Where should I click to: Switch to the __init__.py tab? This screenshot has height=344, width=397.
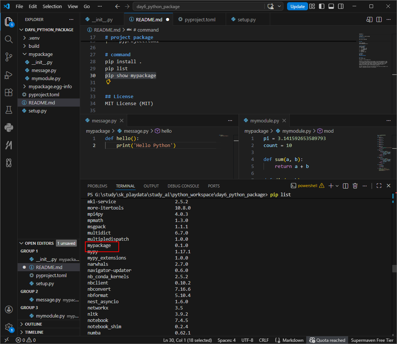[x=102, y=19]
